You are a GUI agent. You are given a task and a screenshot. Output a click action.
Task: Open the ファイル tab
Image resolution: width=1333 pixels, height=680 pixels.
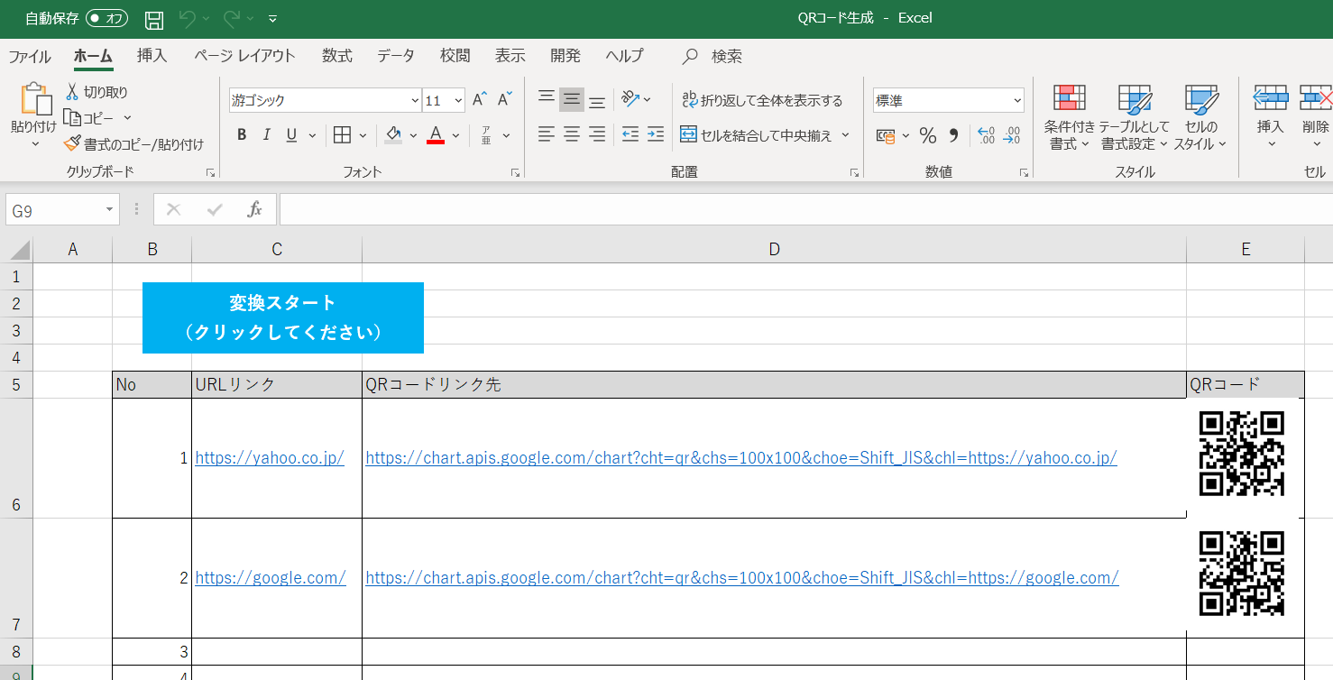(30, 56)
